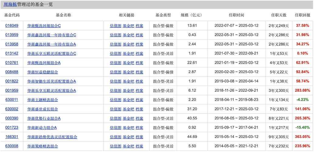Open fund 华商智能生活灵活配置混合A

click(x=52, y=81)
